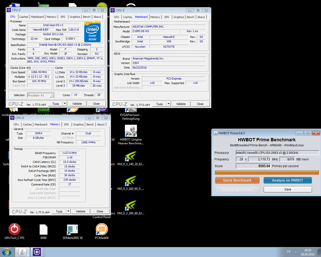Click Save in HWBOT Prime
321x257 pixels.
288,189
